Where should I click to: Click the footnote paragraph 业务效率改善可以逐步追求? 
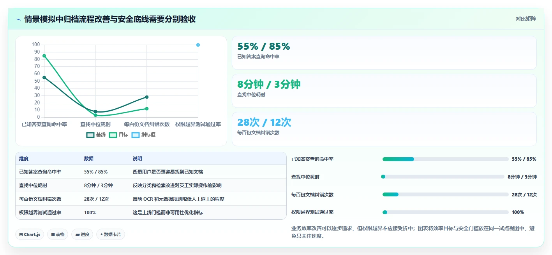pos(413,232)
